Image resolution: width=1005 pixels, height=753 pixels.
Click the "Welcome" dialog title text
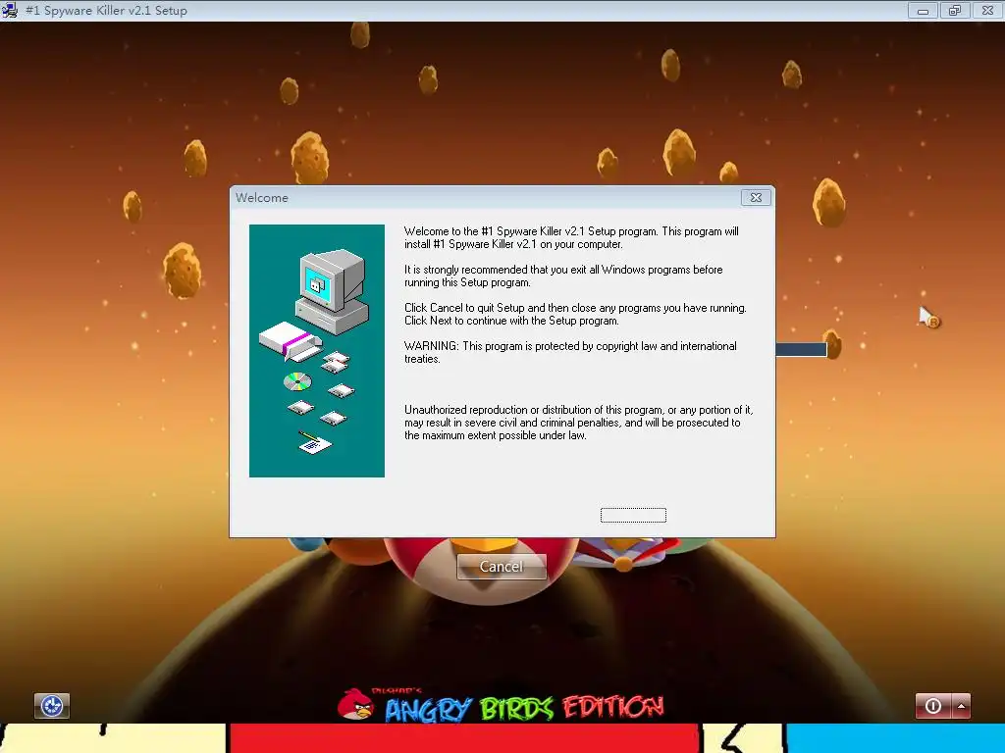[x=261, y=198]
